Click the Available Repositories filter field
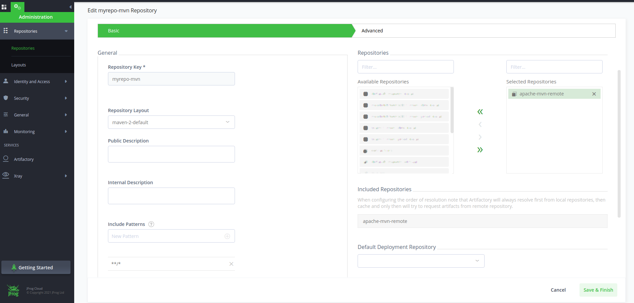The image size is (634, 303). (405, 67)
